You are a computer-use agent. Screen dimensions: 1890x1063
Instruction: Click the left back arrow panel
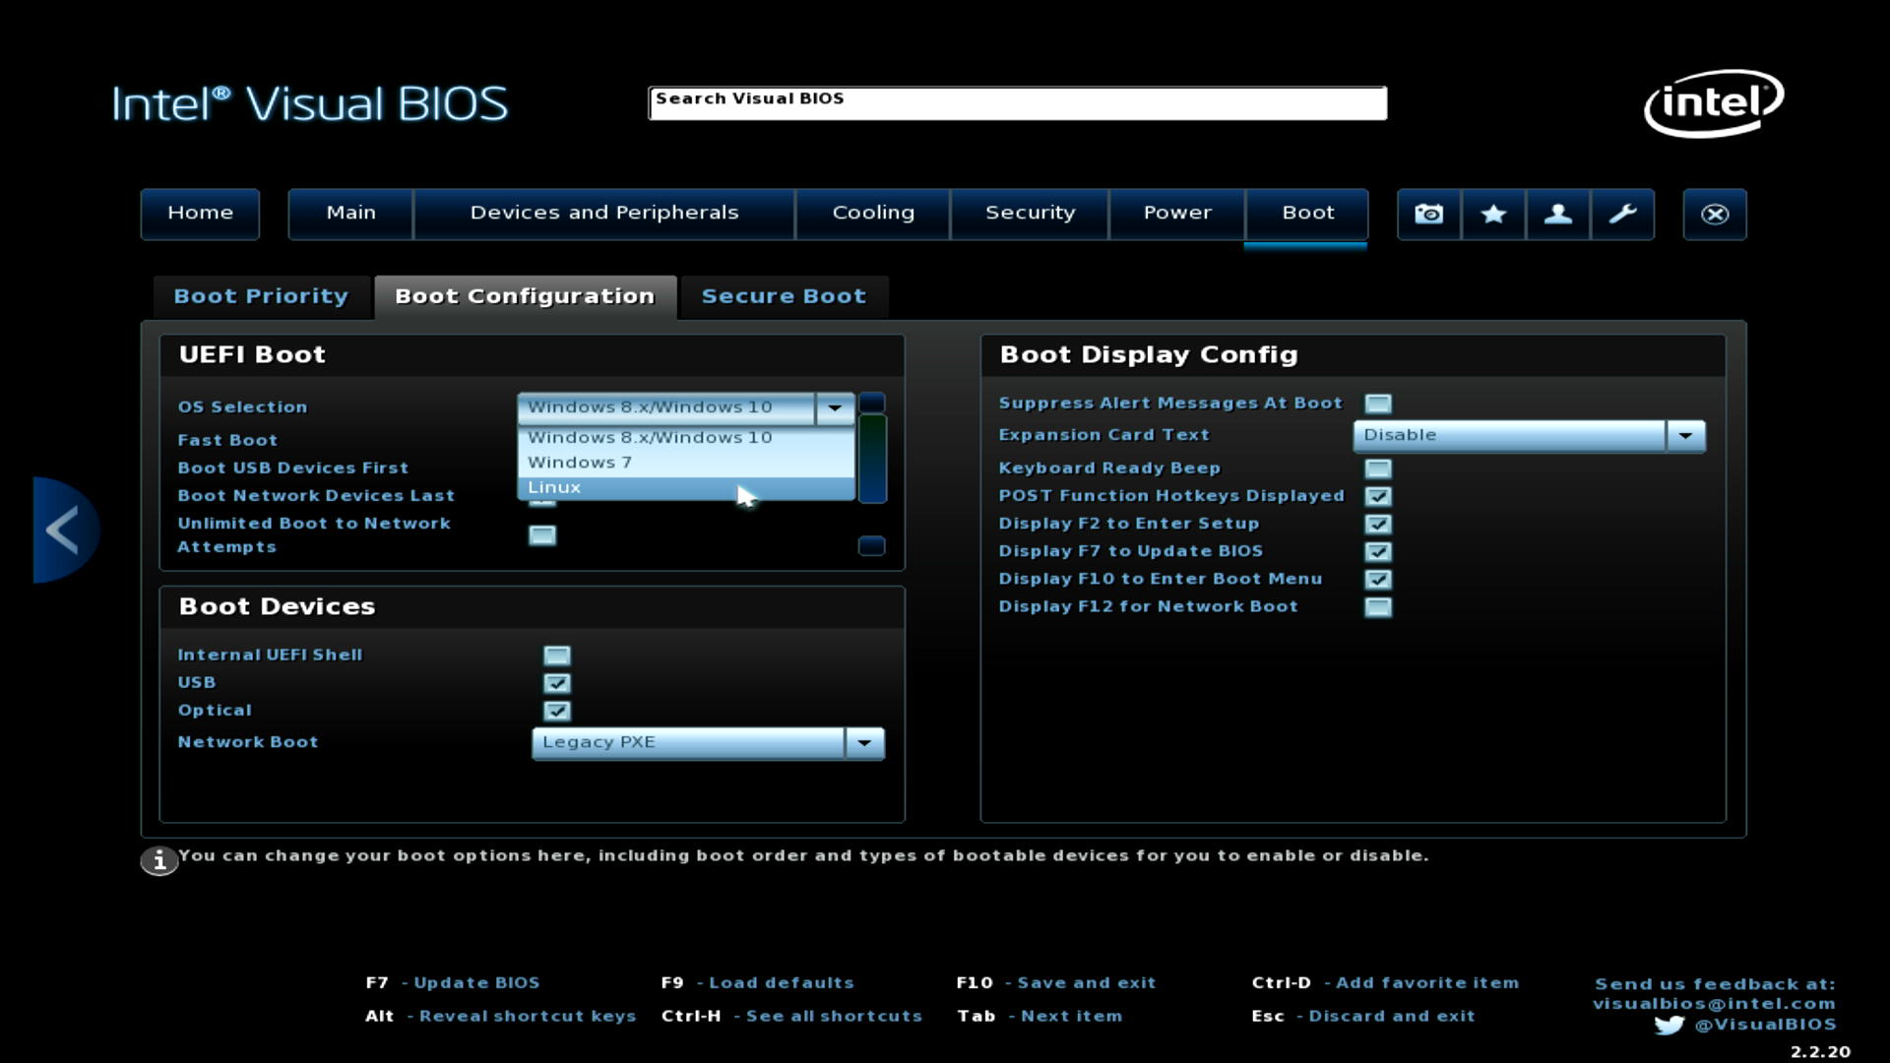pyautogui.click(x=65, y=530)
